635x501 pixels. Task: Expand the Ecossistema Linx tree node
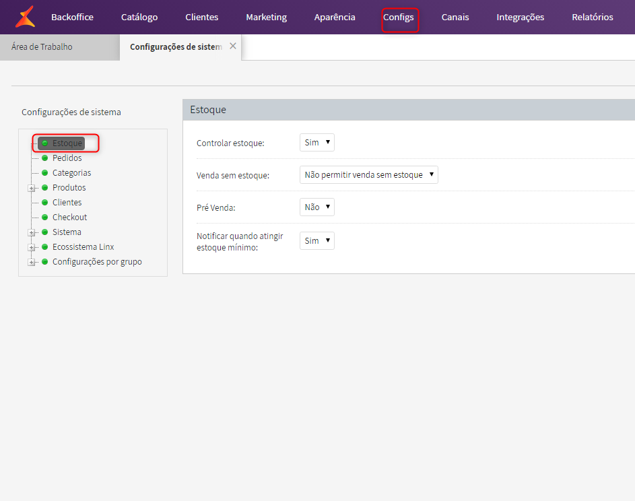tap(31, 247)
